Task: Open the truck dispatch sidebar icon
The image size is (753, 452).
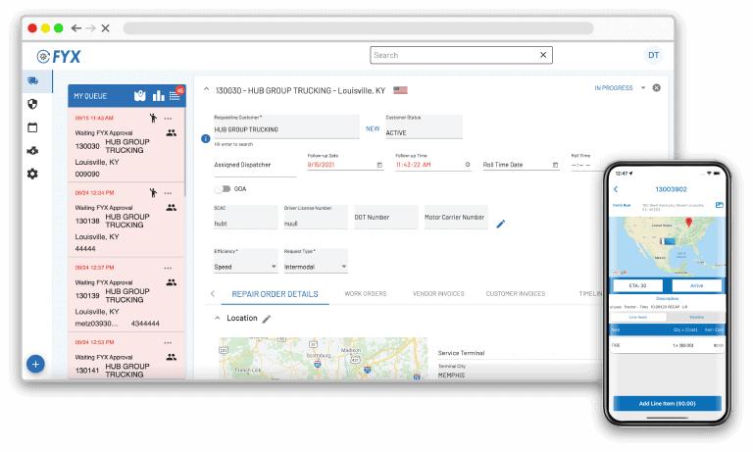Action: pos(32,80)
